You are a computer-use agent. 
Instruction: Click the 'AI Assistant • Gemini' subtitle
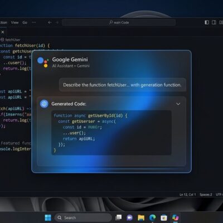tap(71, 66)
